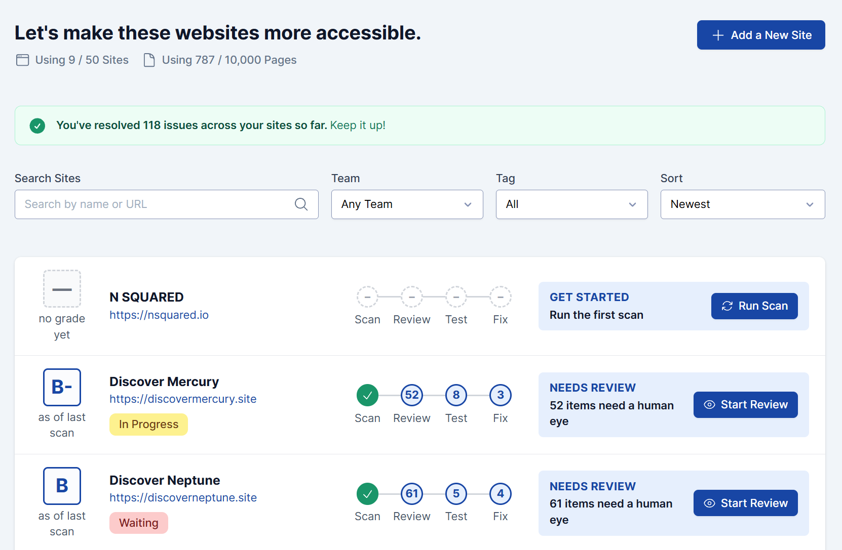The image size is (842, 550).
Task: Start Review for Discover Neptune
Action: click(x=746, y=503)
